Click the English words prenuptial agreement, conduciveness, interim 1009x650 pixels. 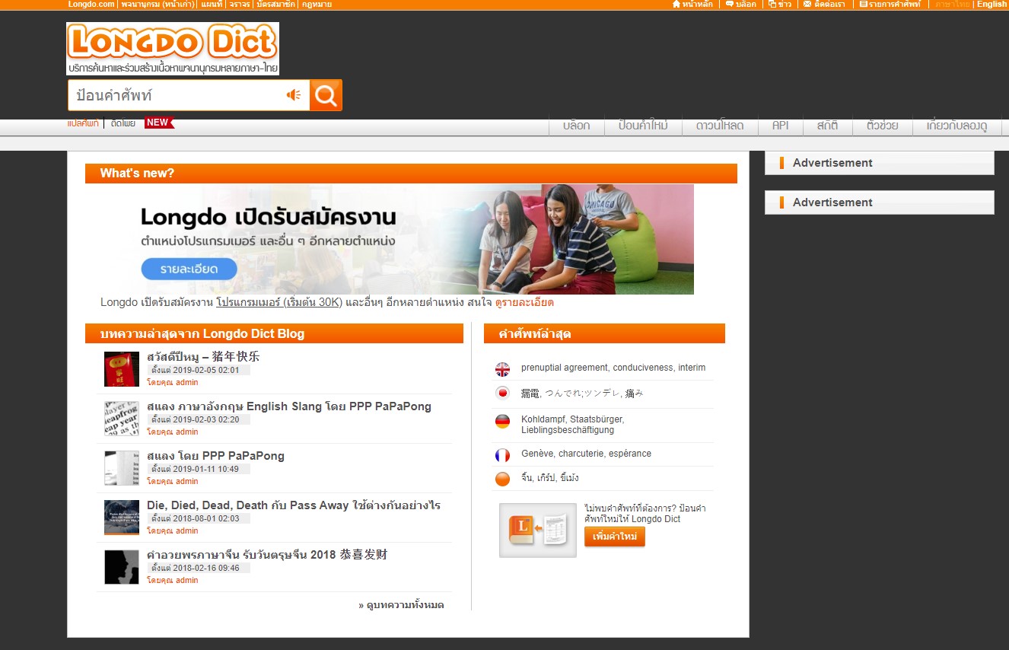(x=613, y=368)
